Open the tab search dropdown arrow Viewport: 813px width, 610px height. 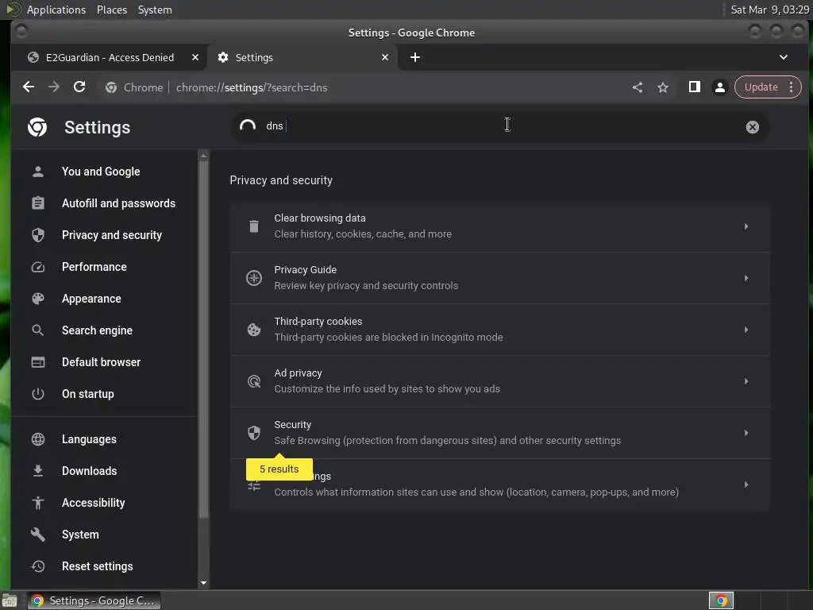[784, 57]
